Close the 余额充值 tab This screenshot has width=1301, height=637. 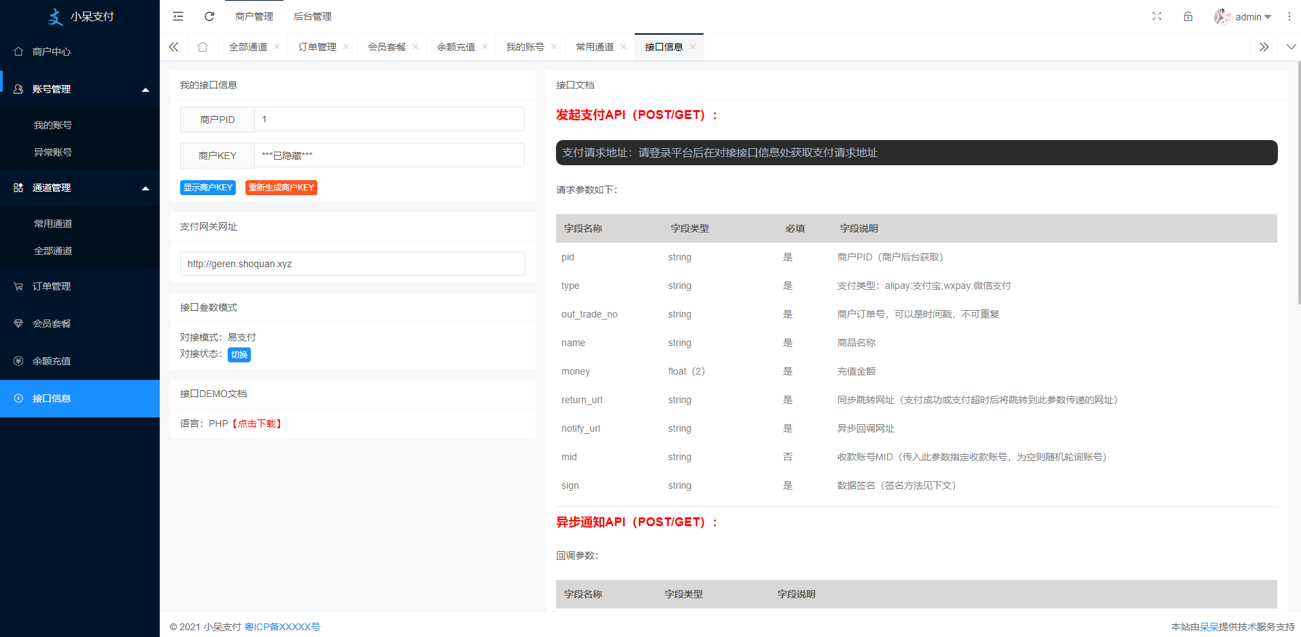[485, 47]
